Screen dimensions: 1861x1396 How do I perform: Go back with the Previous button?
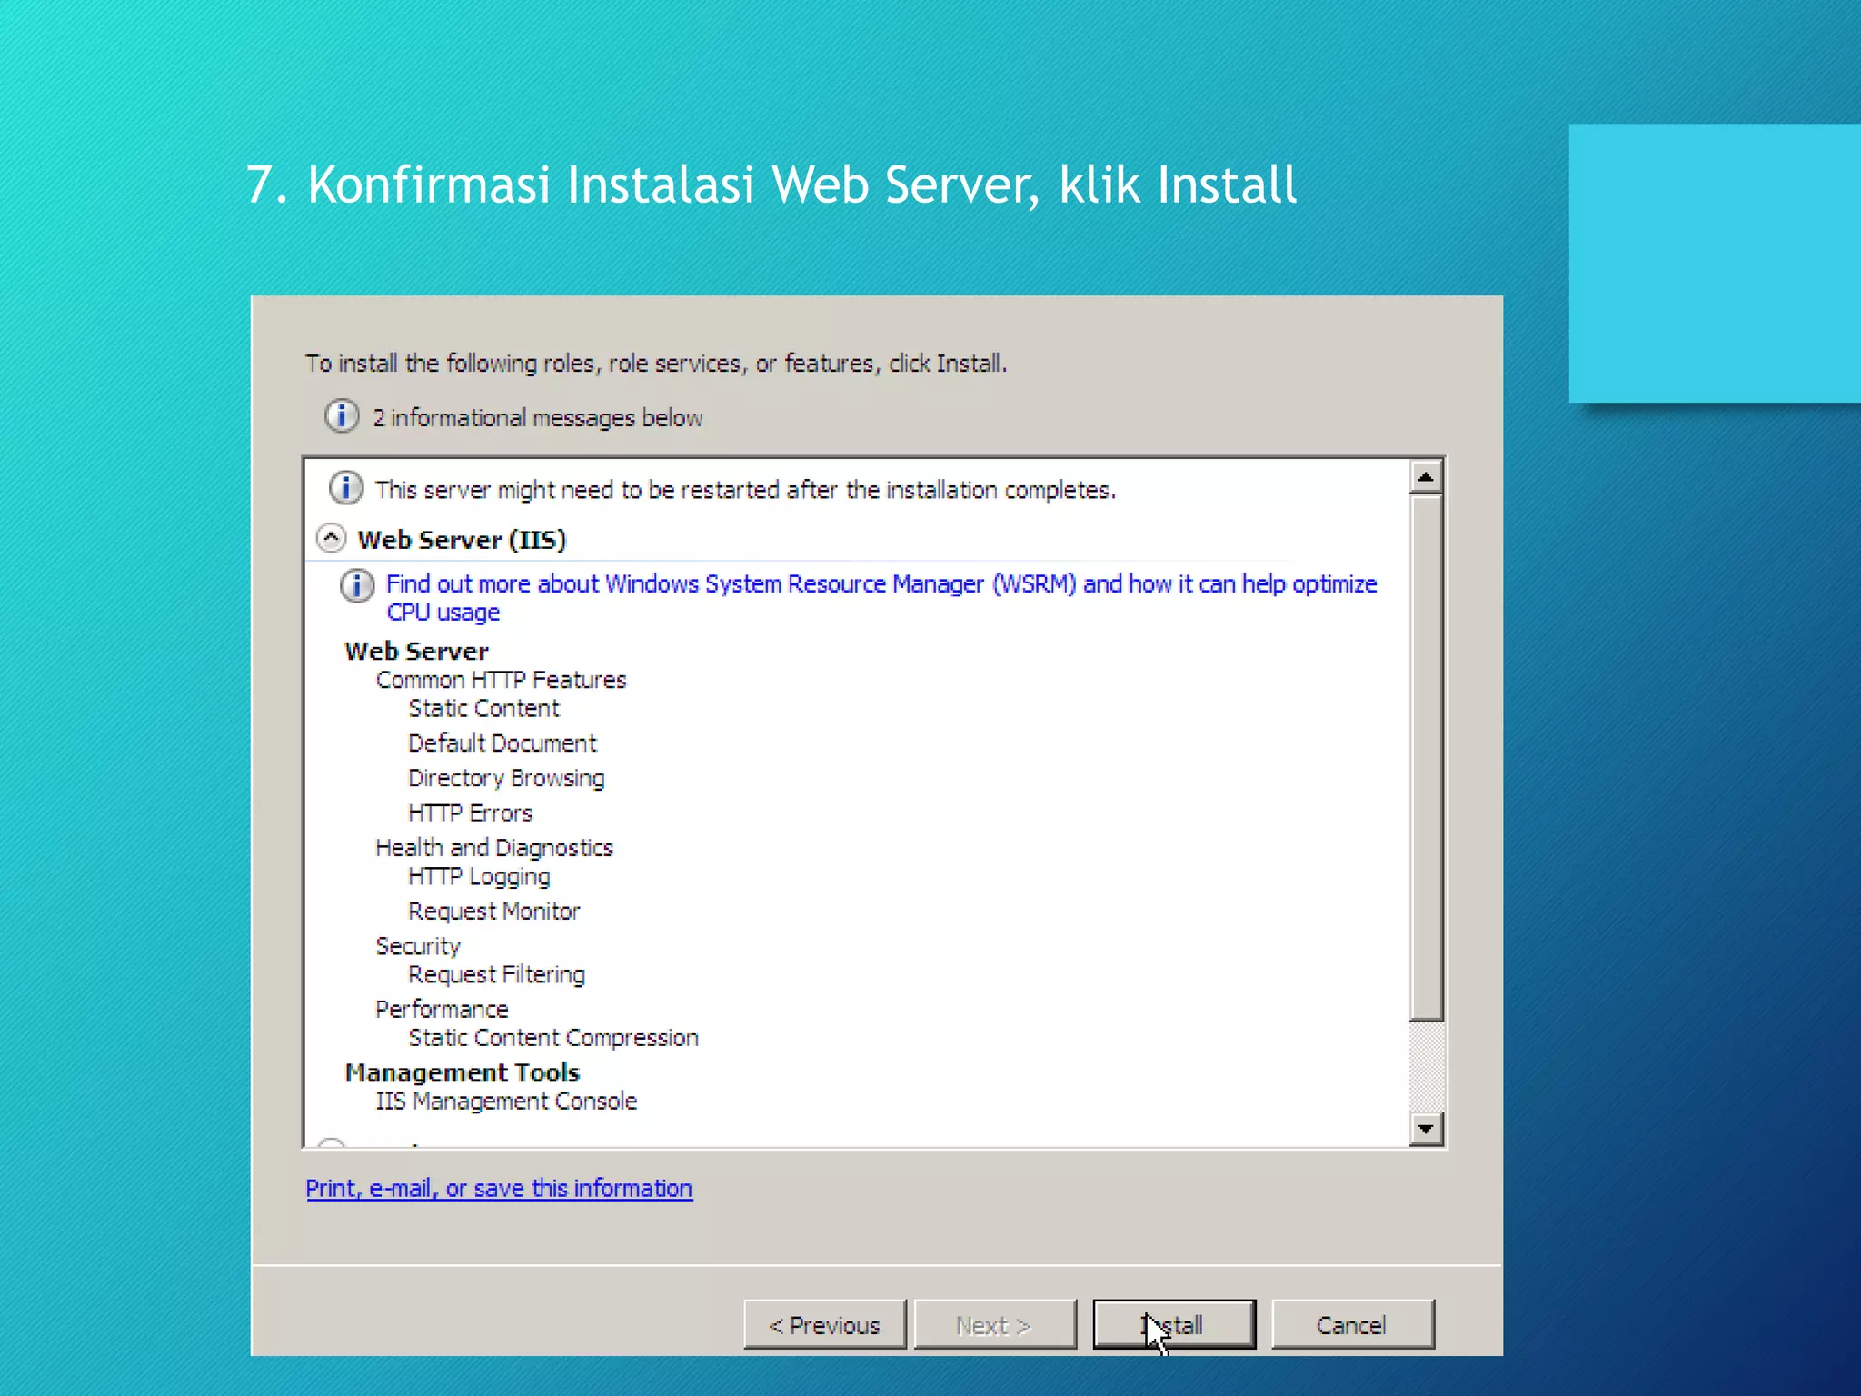824,1324
